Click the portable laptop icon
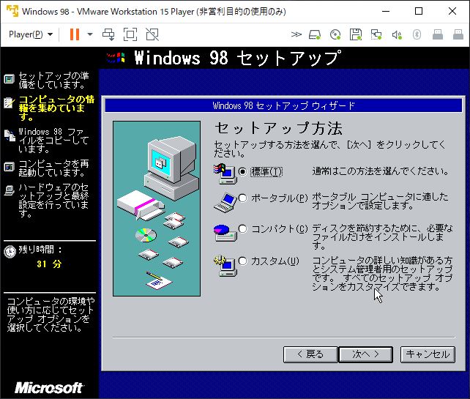Screen dimensions: 470x399 (x=225, y=202)
